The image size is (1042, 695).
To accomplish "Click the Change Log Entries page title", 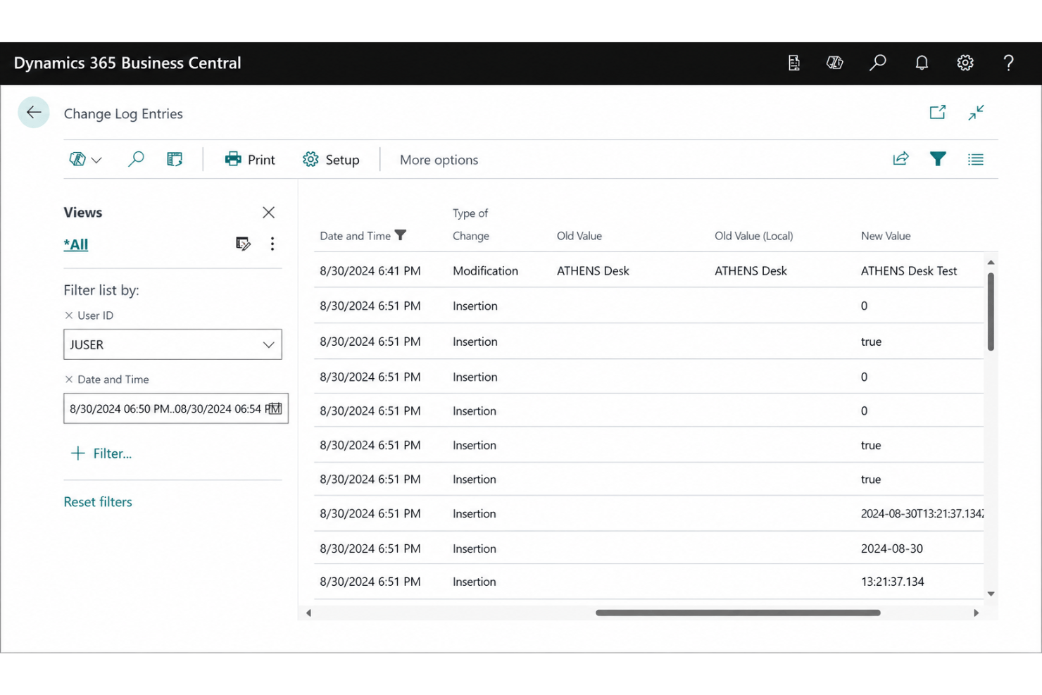I will pos(123,114).
